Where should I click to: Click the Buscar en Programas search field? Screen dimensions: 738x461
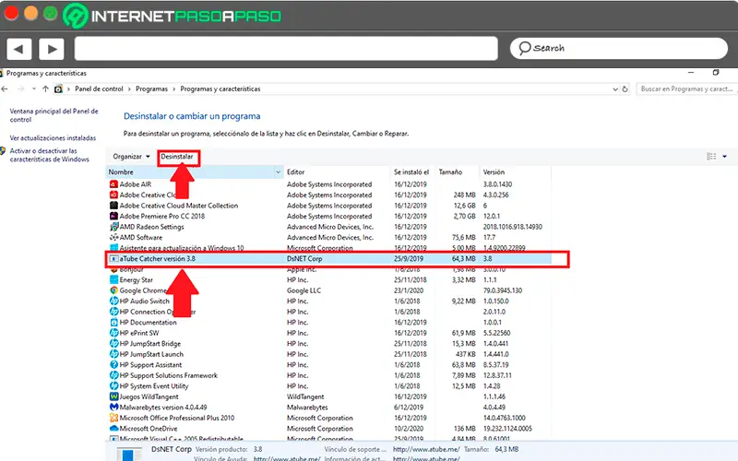click(x=687, y=89)
